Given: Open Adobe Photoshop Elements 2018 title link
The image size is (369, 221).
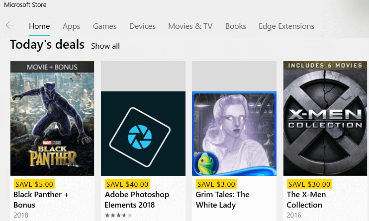Looking at the screenshot, I should click(x=137, y=200).
